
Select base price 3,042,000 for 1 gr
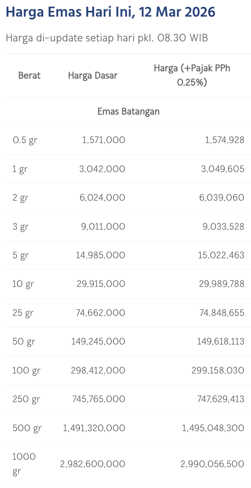(103, 169)
